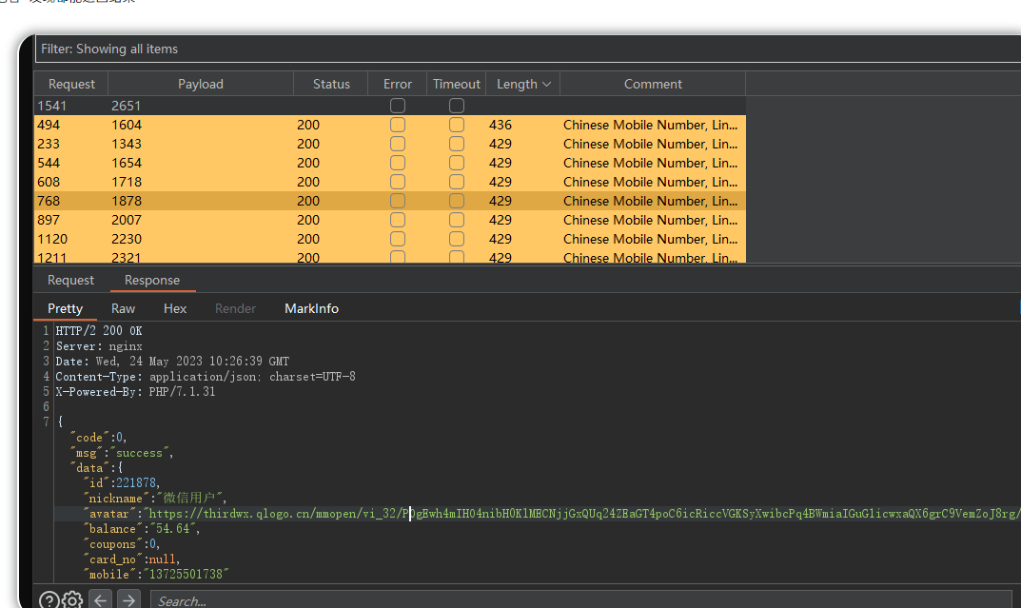
Task: Select the Pretty view tab
Action: tap(66, 308)
